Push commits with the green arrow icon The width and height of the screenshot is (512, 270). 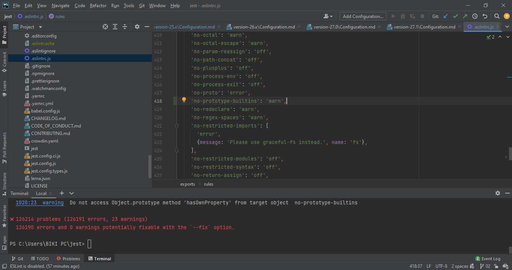coord(464,16)
